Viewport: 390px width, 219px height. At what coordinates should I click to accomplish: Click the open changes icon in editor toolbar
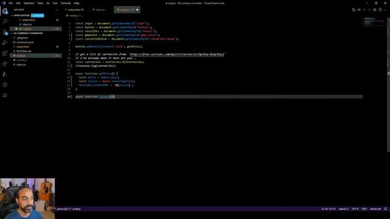(x=353, y=10)
